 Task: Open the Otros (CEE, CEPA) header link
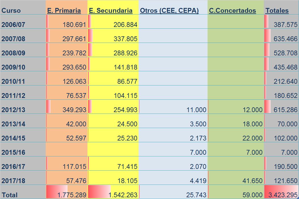[x=169, y=11]
